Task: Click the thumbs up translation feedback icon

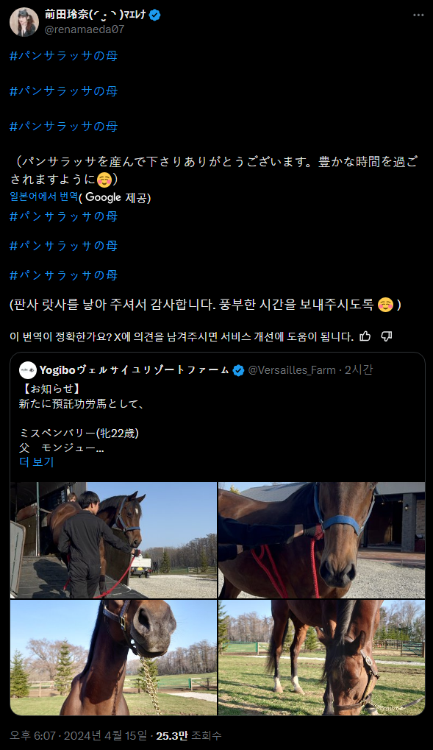Action: pyautogui.click(x=365, y=336)
